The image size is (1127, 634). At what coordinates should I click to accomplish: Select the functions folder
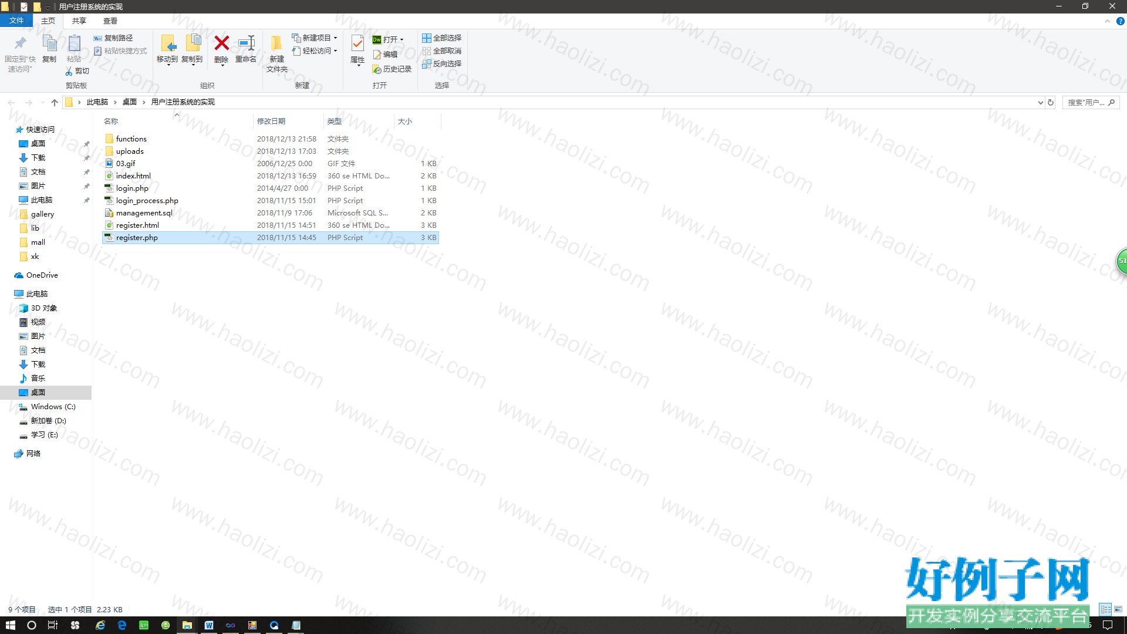pyautogui.click(x=271, y=139)
